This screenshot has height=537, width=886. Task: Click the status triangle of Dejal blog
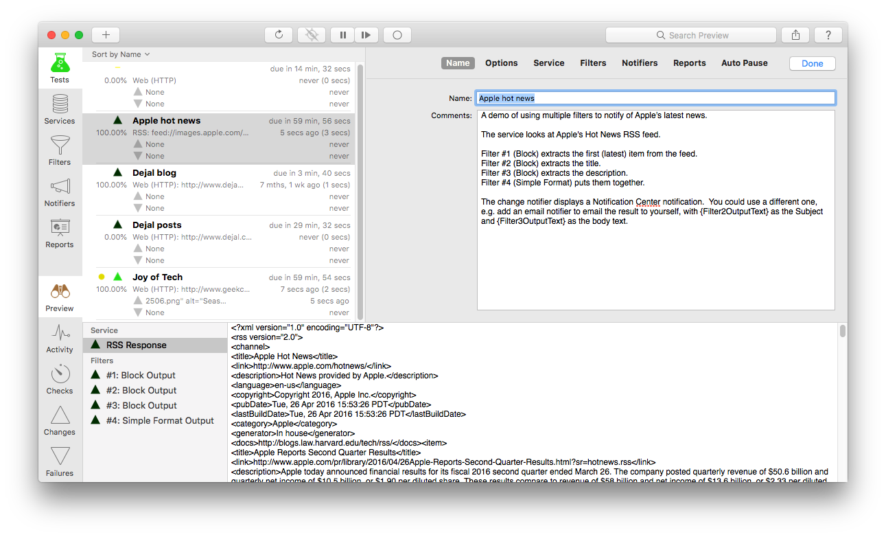pos(118,172)
